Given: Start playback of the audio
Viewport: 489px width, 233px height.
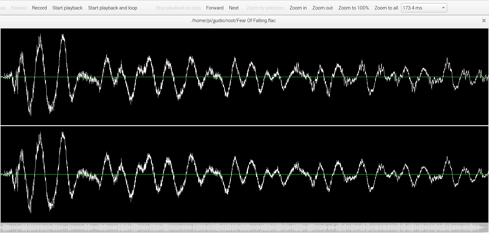Looking at the screenshot, I should 67,8.
